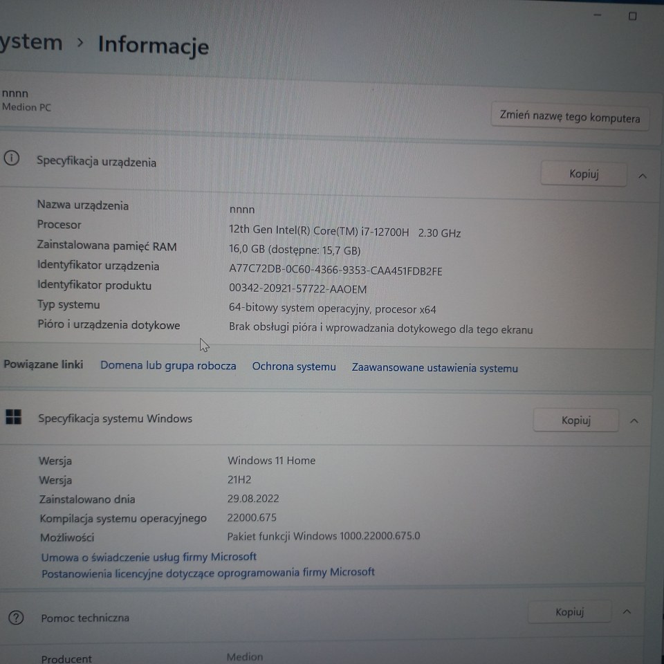Click the Procesor label

(x=59, y=224)
